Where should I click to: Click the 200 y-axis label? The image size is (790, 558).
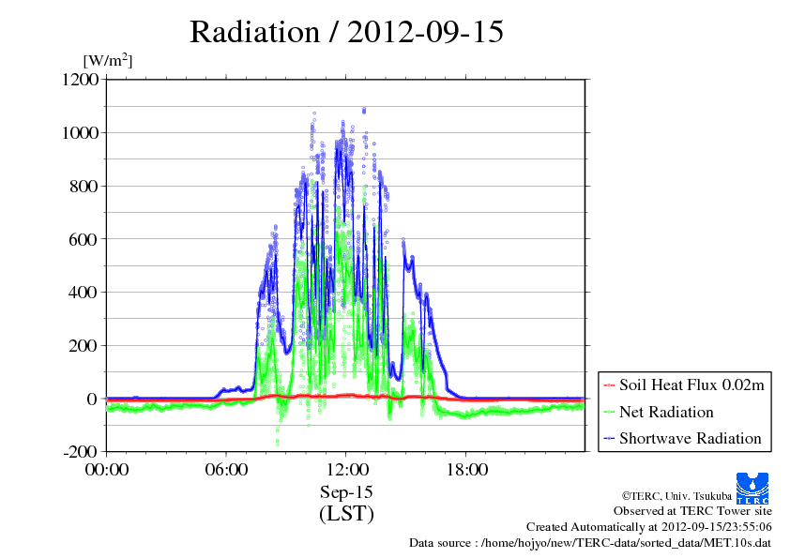click(84, 345)
